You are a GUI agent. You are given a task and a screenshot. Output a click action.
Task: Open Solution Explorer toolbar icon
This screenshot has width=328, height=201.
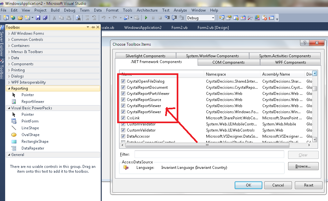coord(221,18)
